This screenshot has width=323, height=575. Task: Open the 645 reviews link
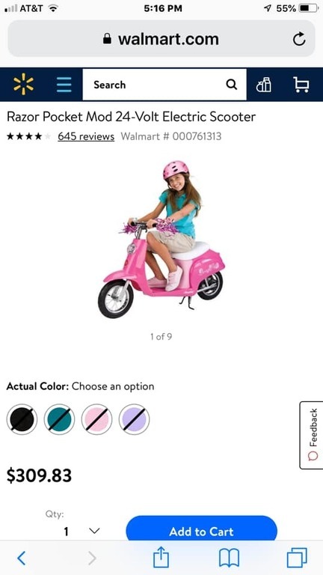tap(86, 136)
